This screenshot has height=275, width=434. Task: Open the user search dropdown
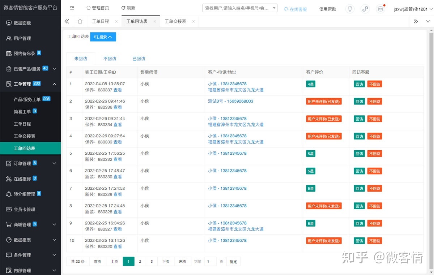click(x=240, y=8)
